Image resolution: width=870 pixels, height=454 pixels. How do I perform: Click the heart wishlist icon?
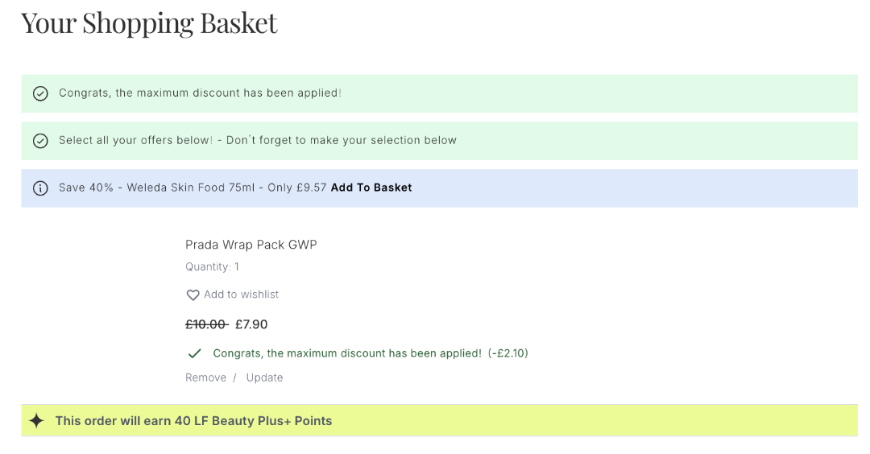pos(193,295)
